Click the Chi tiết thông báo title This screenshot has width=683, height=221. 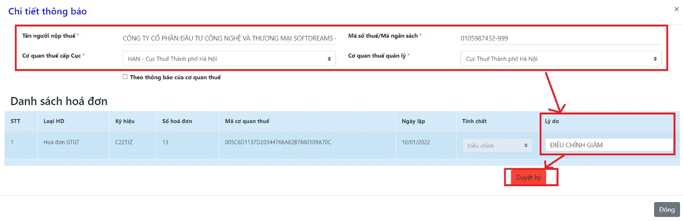47,10
